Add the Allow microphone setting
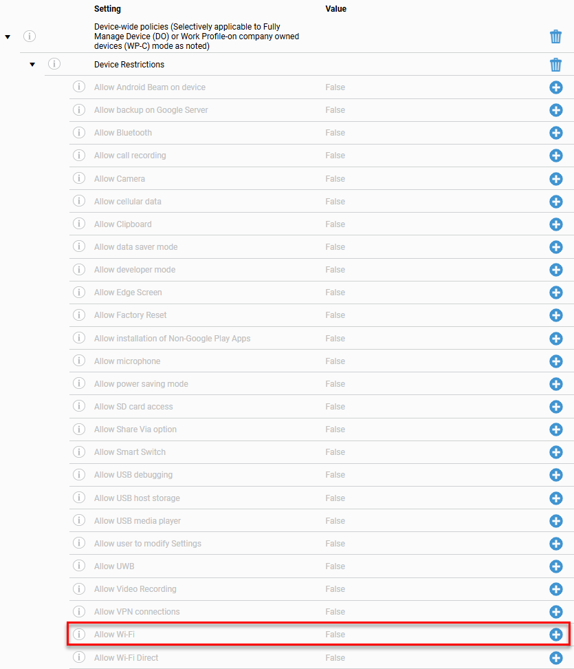The width and height of the screenshot is (574, 669). click(x=555, y=361)
